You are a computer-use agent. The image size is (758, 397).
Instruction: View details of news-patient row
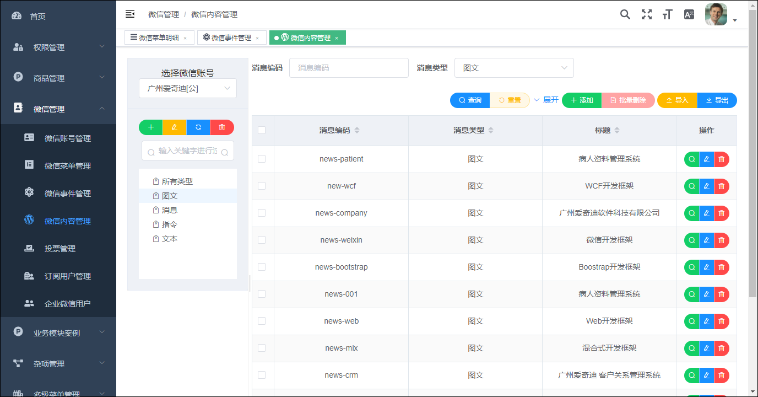click(691, 159)
